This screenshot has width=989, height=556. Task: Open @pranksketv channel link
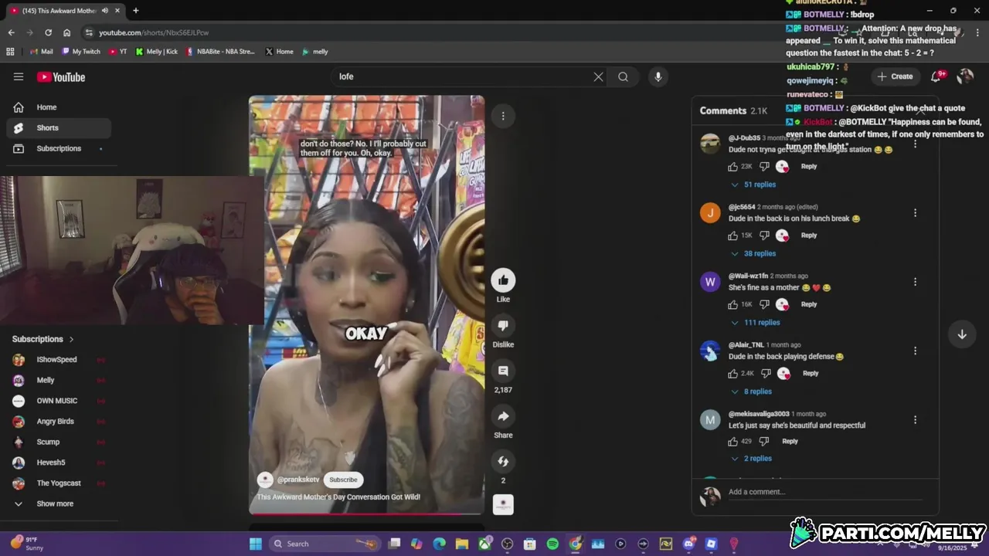click(297, 480)
